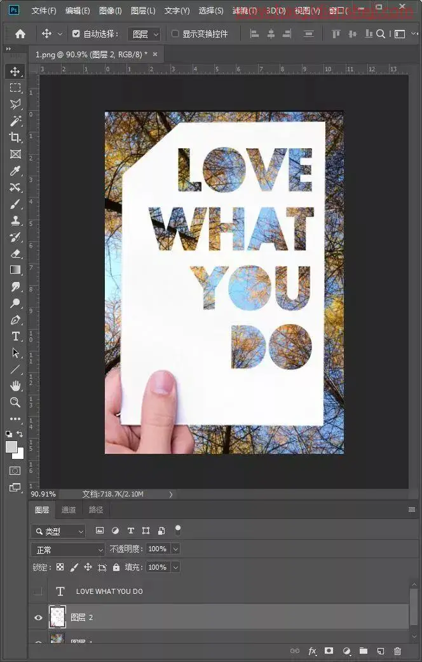Select the Patch healing tool
422x662 pixels.
(x=15, y=187)
